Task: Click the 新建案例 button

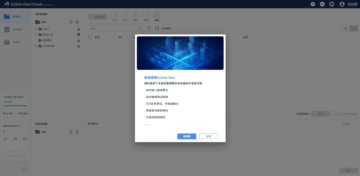Action: [98, 17]
